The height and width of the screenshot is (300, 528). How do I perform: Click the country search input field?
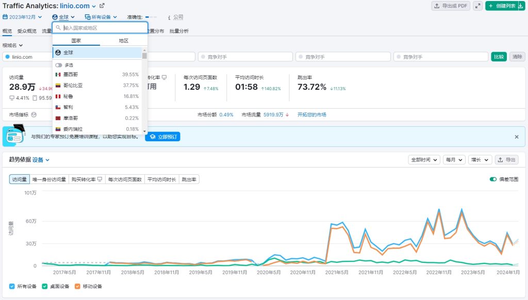[x=100, y=28]
